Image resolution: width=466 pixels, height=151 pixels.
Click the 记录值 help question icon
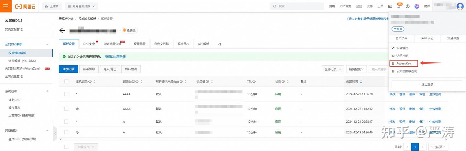coord(207,82)
